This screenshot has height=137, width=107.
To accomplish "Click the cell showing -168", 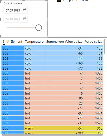I will point(79,63).
